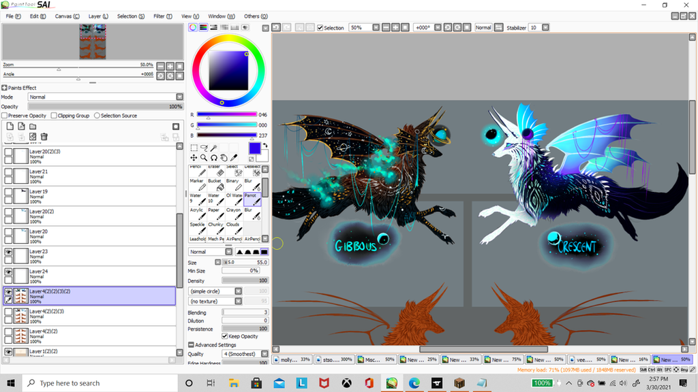
Task: Hide Layer23 using its eye icon
Action: tap(8, 252)
